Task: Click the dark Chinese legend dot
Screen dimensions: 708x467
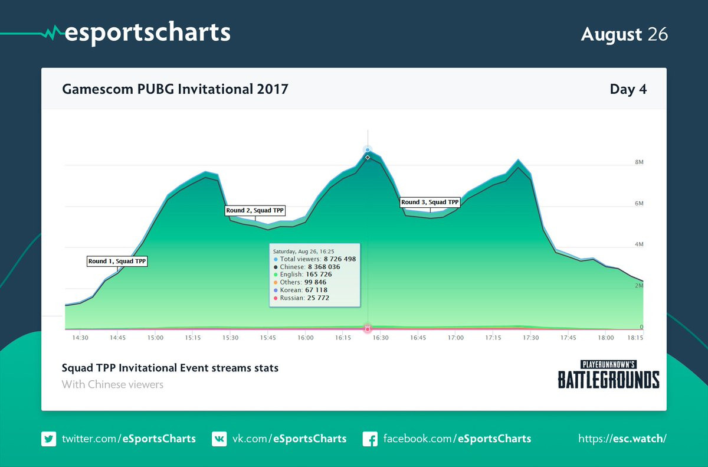Action: tap(276, 267)
